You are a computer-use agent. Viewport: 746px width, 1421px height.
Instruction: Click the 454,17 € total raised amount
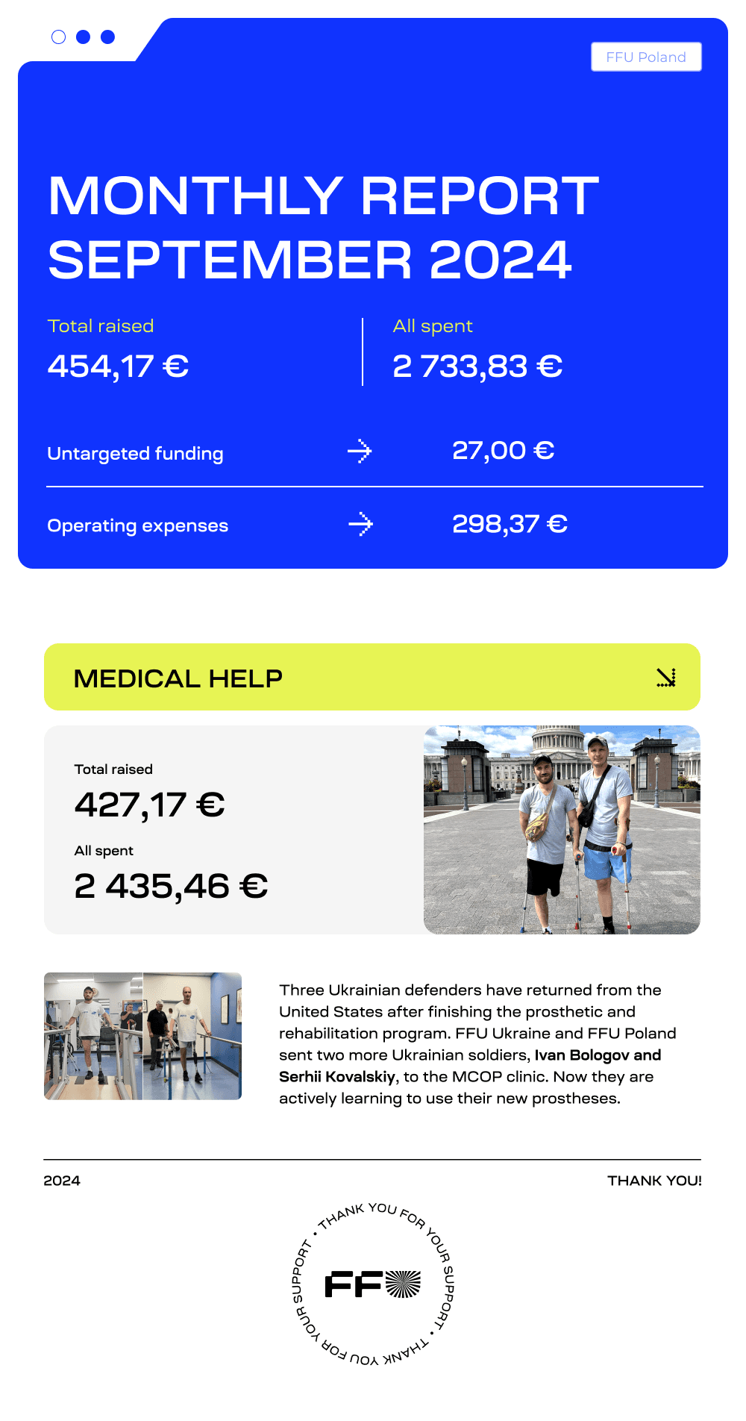118,366
